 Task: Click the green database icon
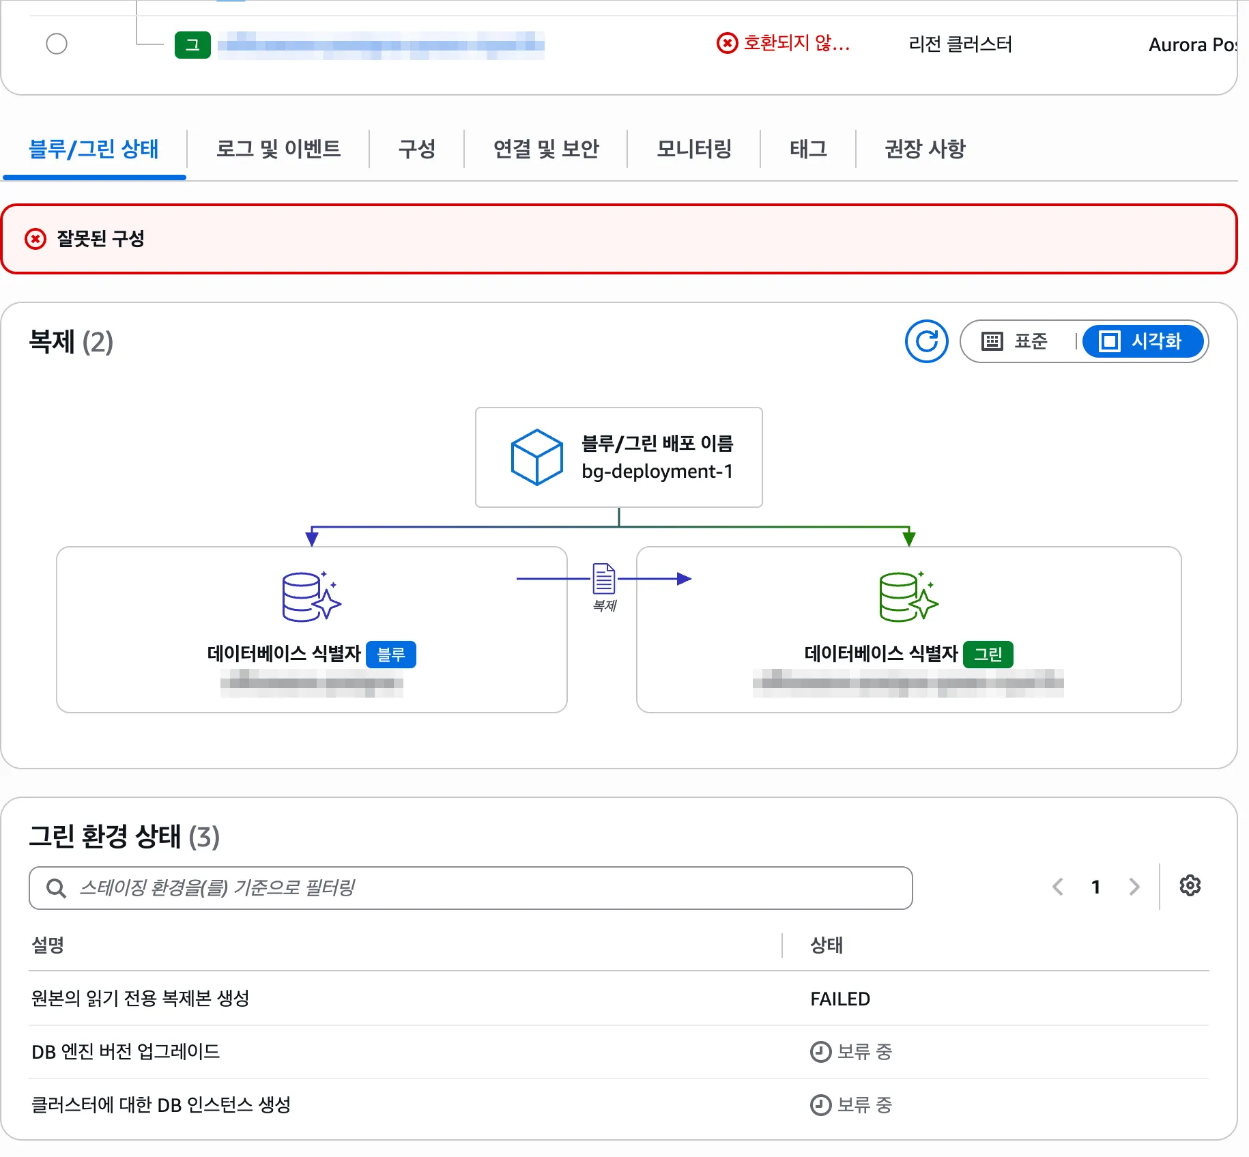pos(908,597)
